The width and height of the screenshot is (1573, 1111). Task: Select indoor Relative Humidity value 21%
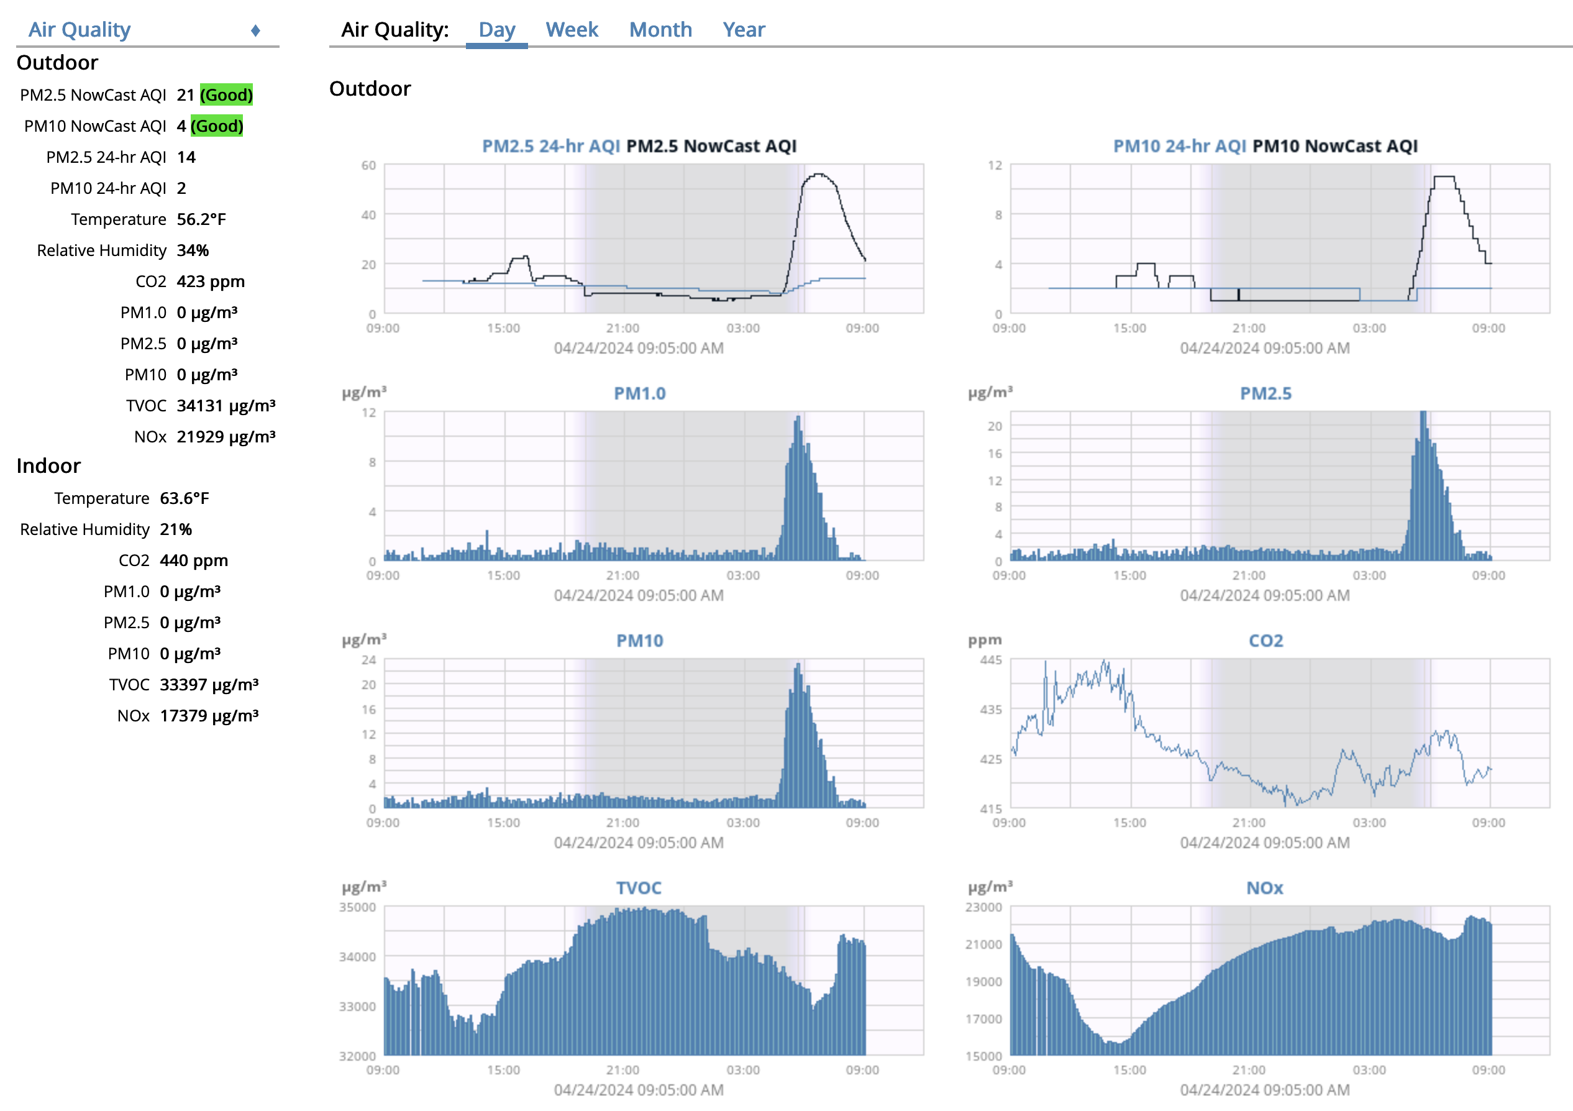coord(176,529)
